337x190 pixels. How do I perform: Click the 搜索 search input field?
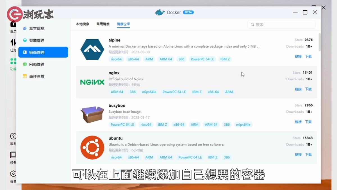(x=281, y=24)
